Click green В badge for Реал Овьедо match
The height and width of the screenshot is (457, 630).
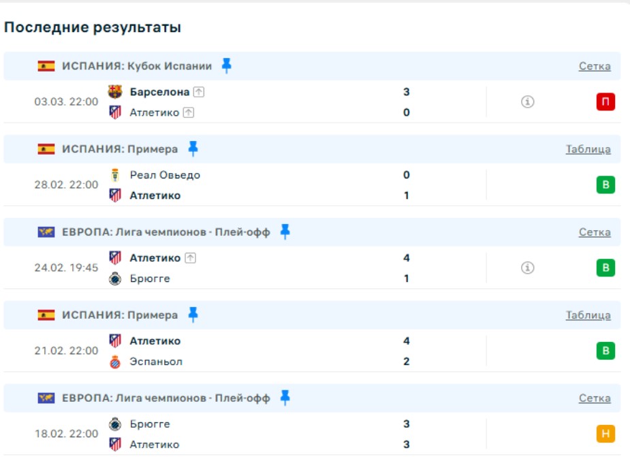605,185
